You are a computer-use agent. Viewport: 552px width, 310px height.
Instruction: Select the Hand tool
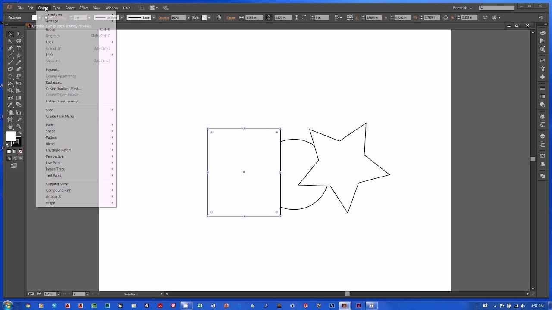(x=10, y=127)
